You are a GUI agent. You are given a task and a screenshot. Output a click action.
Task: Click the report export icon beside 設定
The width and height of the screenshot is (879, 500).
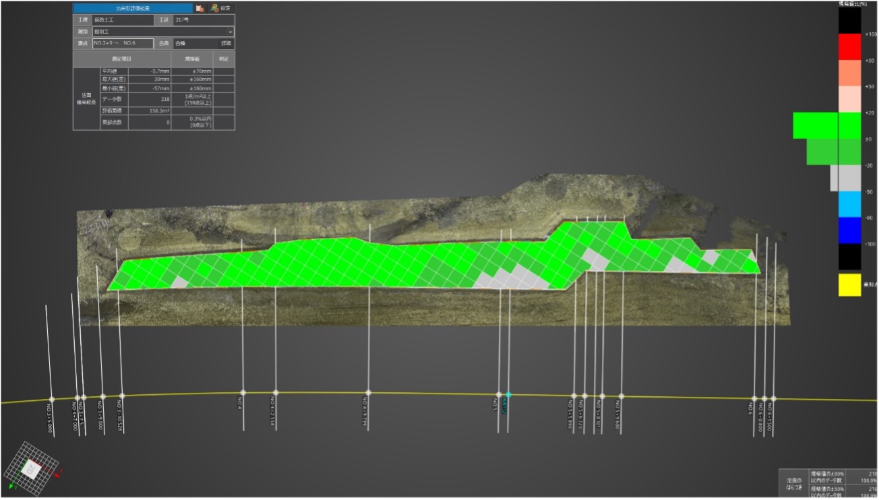pyautogui.click(x=200, y=9)
